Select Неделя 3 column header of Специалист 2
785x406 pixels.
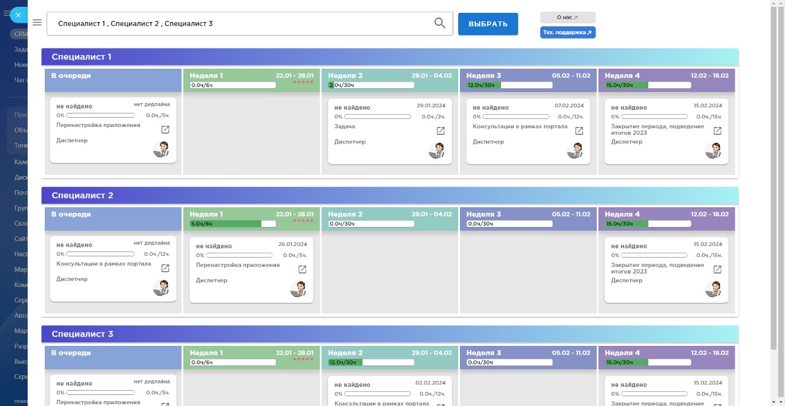click(529, 219)
